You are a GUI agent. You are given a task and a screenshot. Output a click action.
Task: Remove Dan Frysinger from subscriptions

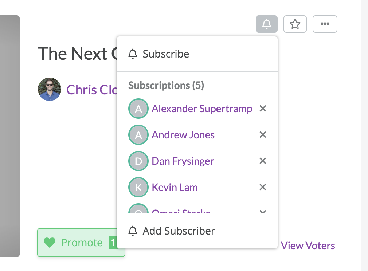263,161
